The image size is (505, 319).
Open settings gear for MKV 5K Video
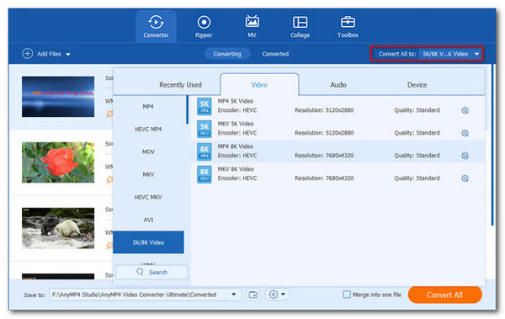click(465, 133)
